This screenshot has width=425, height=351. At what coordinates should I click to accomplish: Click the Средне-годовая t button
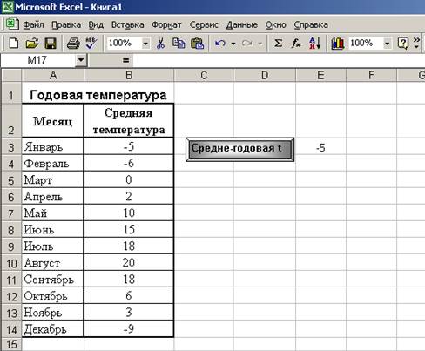click(239, 149)
